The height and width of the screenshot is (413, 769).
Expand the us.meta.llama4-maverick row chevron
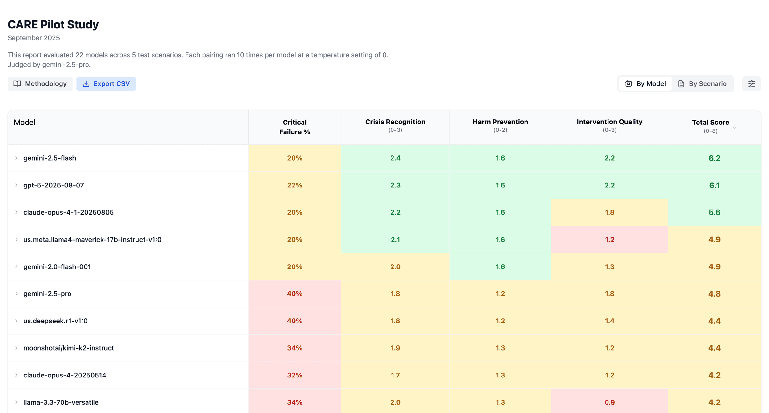click(x=16, y=240)
